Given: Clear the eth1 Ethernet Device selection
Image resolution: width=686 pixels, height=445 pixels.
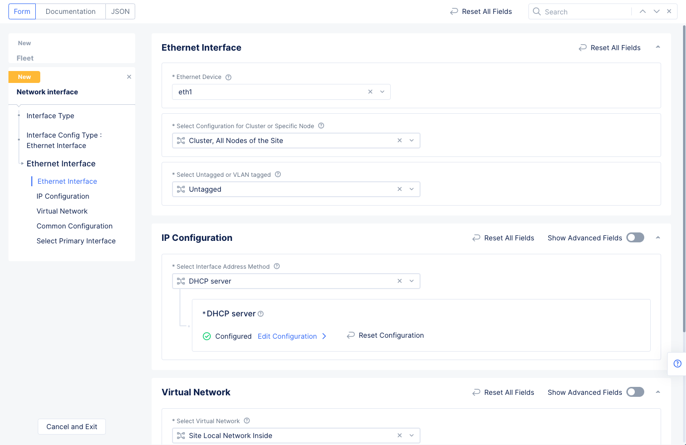Looking at the screenshot, I should (370, 92).
